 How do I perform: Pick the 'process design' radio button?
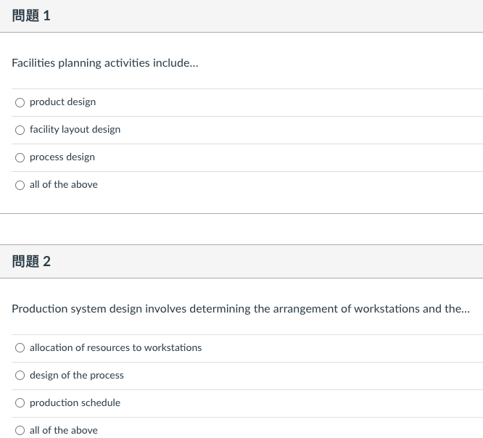[x=20, y=157]
